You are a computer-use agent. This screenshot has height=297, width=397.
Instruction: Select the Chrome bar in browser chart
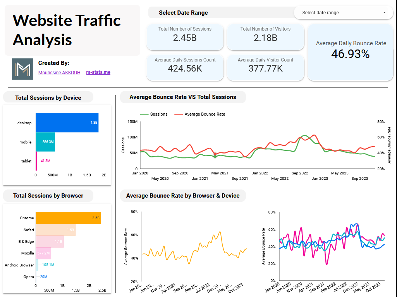(68, 218)
